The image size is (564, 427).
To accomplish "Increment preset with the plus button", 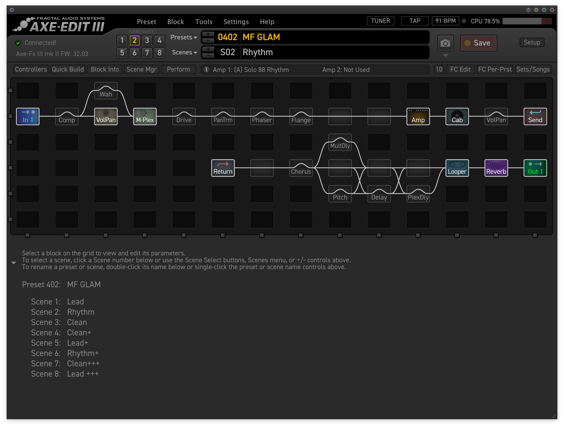I will click(208, 34).
